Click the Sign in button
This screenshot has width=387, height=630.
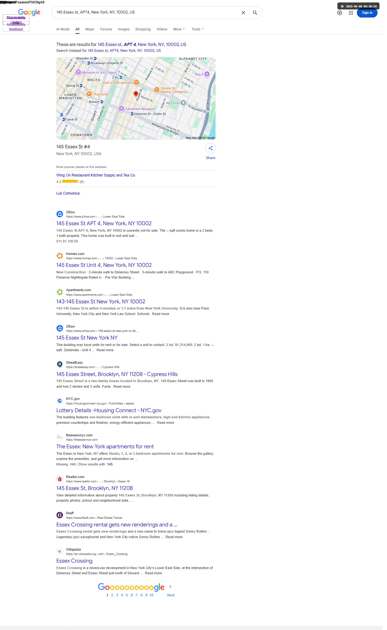pyautogui.click(x=367, y=13)
